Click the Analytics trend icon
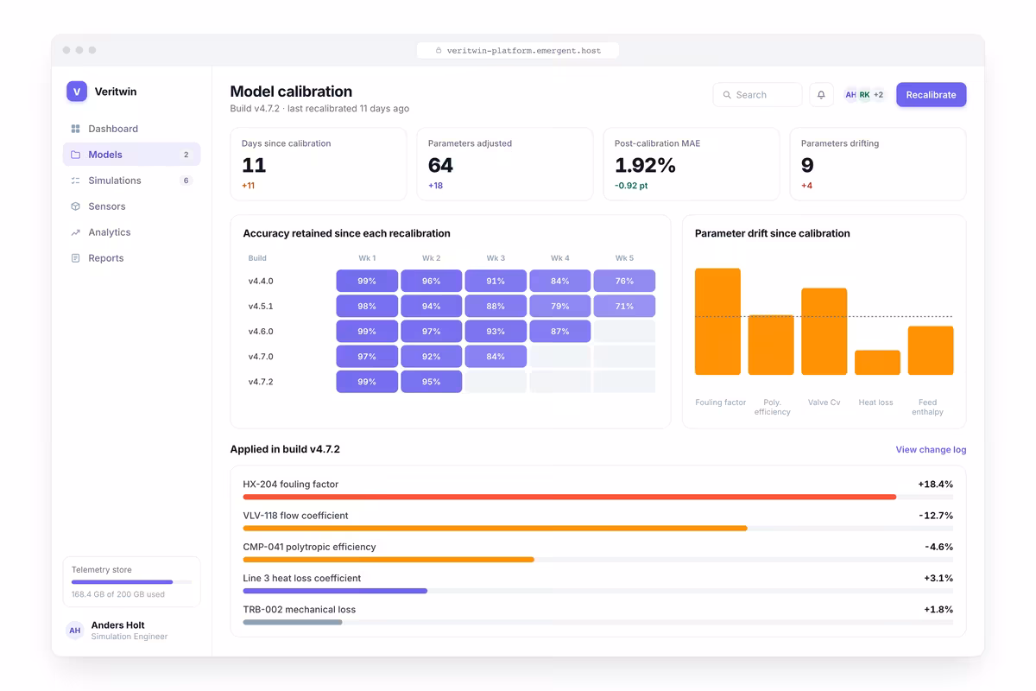Viewport: 1036px width, 691px height. 75,232
